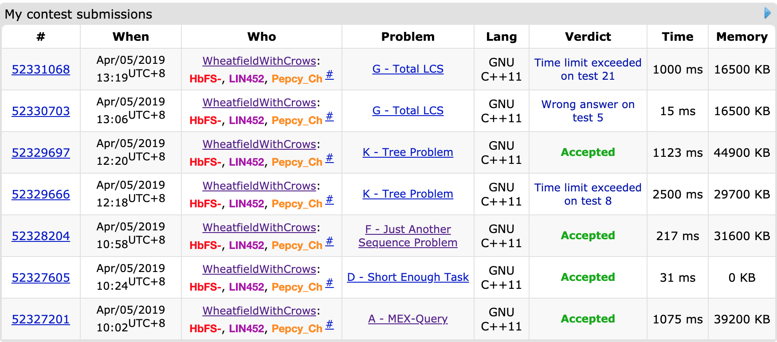Open the # icon for submission 52329666
This screenshot has width=777, height=342.
point(330,200)
